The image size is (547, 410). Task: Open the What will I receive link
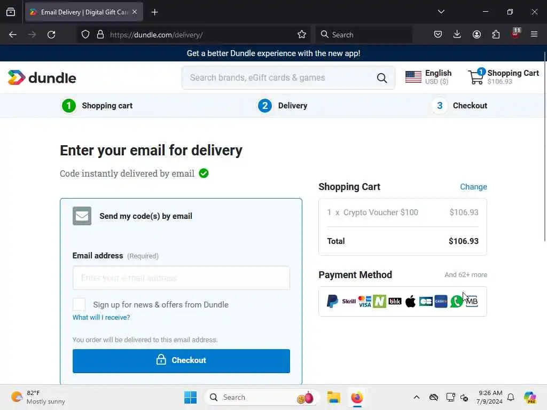pyautogui.click(x=101, y=317)
